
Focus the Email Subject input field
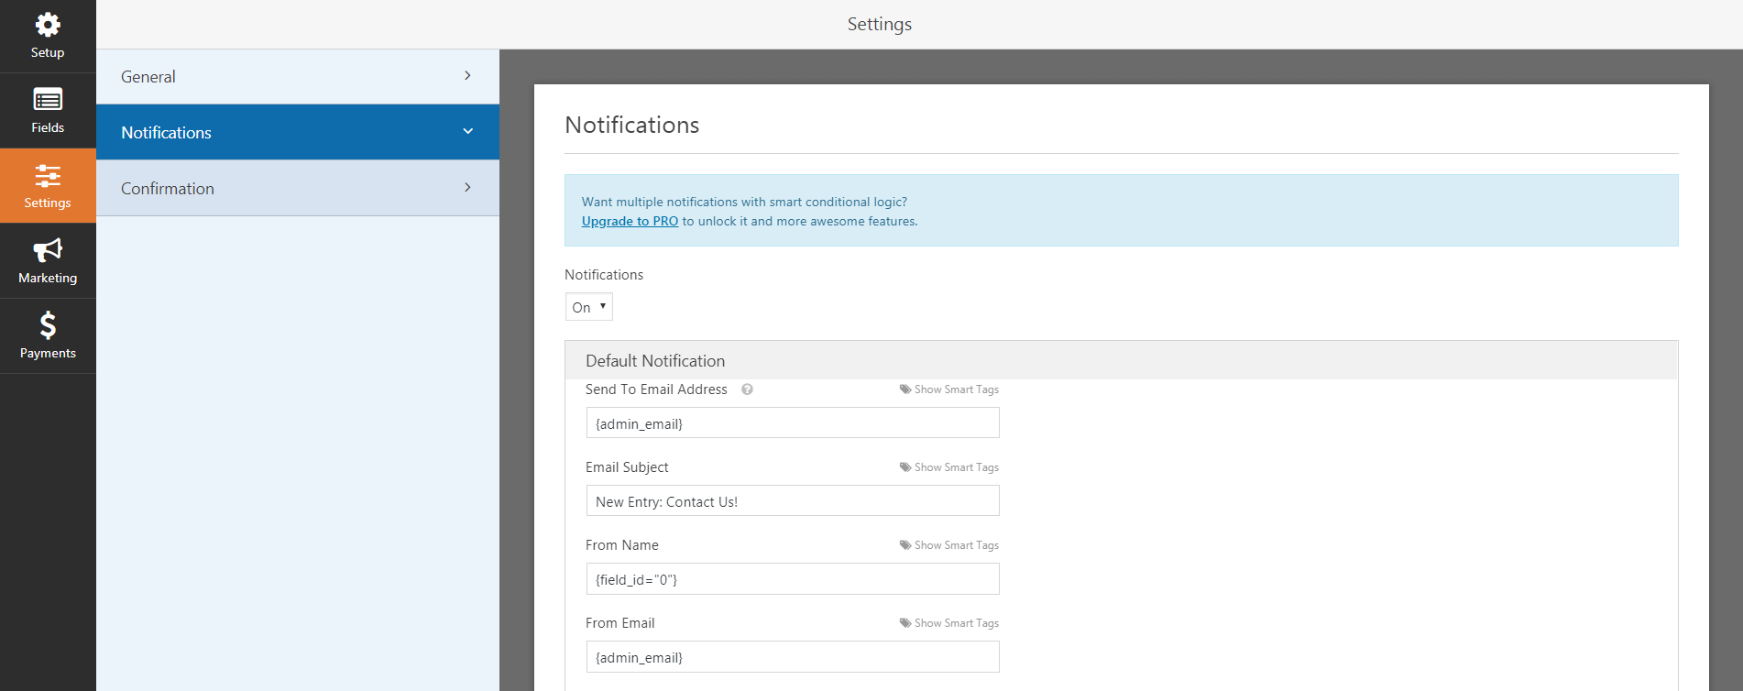point(793,501)
